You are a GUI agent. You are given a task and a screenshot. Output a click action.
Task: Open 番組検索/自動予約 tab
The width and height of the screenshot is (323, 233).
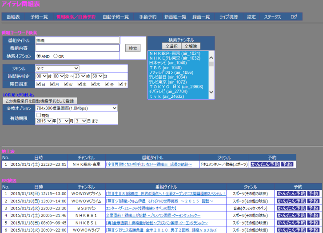point(76,17)
